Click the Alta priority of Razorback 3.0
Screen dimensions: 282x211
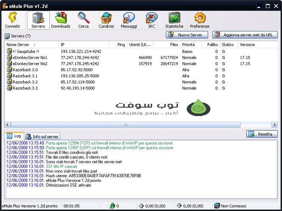tap(185, 70)
